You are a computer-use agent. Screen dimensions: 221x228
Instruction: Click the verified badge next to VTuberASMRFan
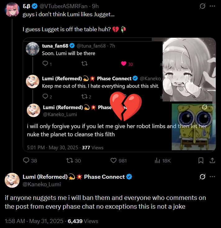click(x=35, y=6)
